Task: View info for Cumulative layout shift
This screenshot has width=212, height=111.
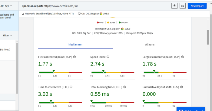Action: tap(181, 87)
